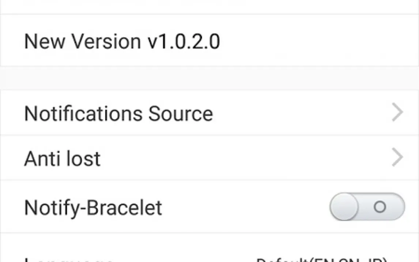Image resolution: width=419 pixels, height=262 pixels.
Task: Click the Notify-Bracelet text label
Action: 93,207
